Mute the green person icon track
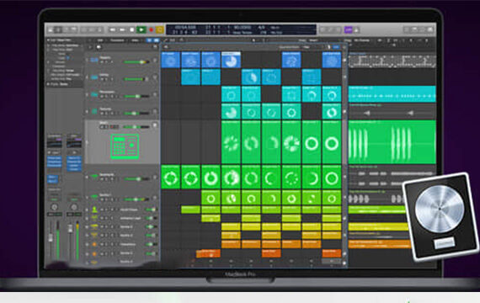 click(x=102, y=210)
